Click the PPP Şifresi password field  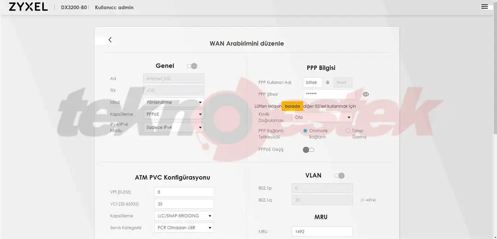329,94
